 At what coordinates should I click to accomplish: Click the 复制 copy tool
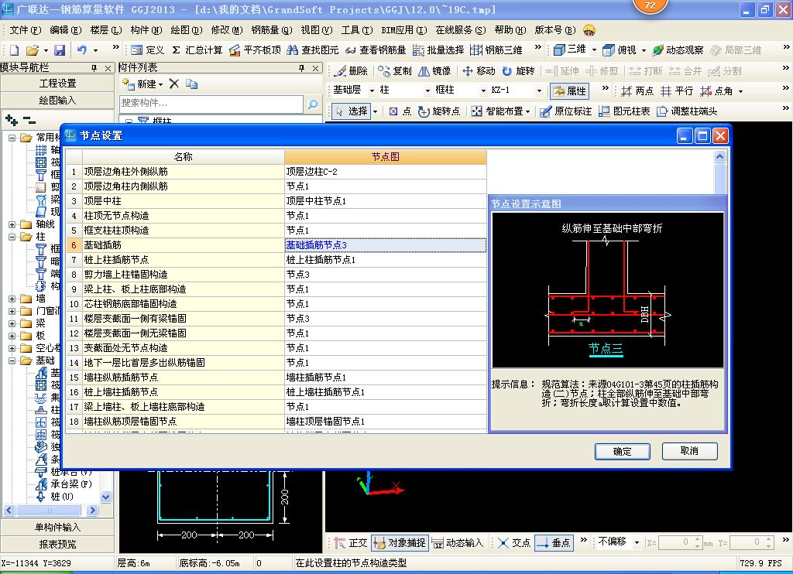[395, 70]
